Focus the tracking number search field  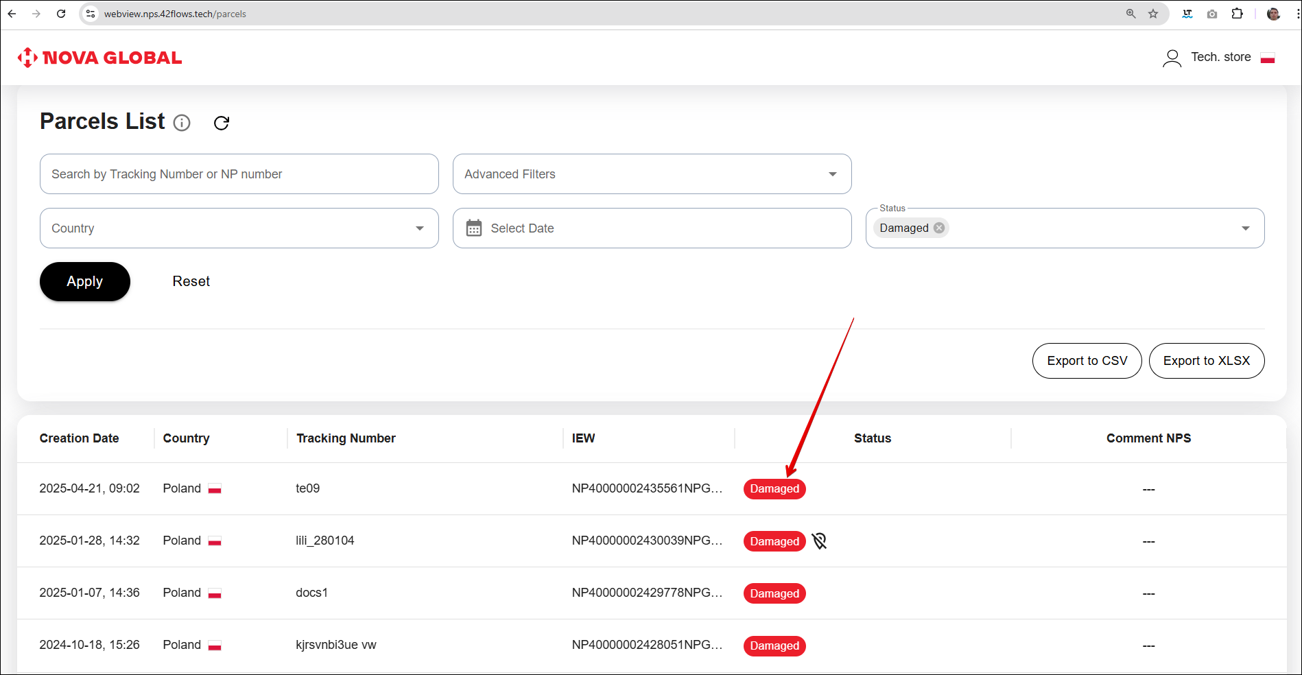click(x=239, y=174)
